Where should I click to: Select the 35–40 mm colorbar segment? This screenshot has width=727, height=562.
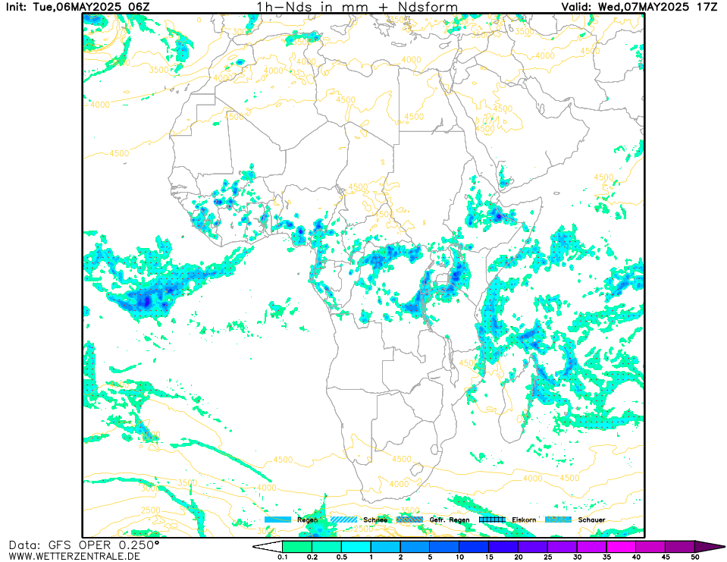(x=622, y=546)
